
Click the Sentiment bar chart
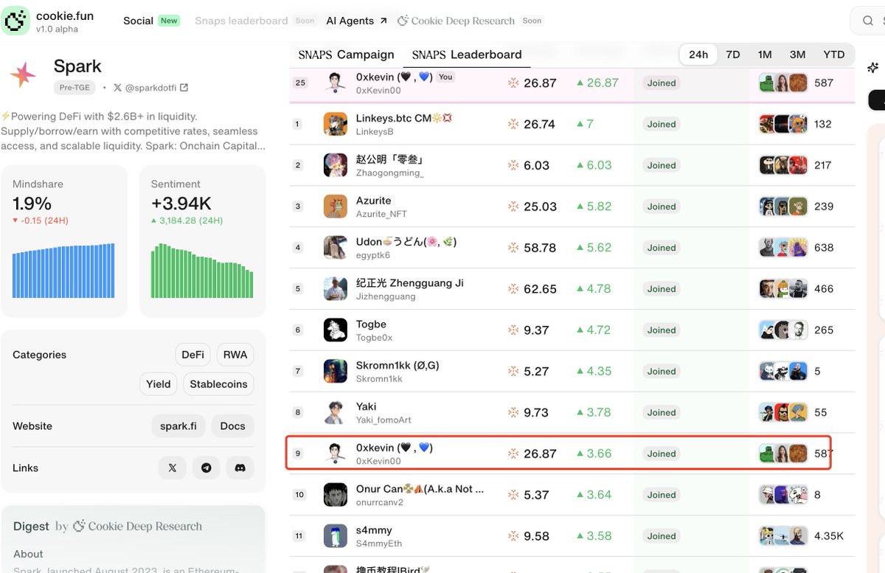[202, 271]
